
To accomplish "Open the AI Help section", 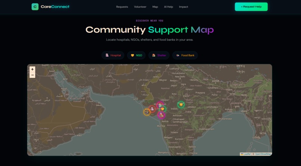I will [x=168, y=7].
